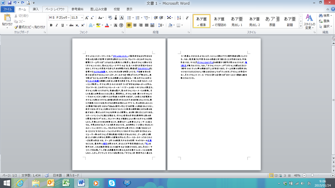The image size is (335, 188).
Task: Toggle the 挿入モード insert mode indicator
Action: pos(73,175)
